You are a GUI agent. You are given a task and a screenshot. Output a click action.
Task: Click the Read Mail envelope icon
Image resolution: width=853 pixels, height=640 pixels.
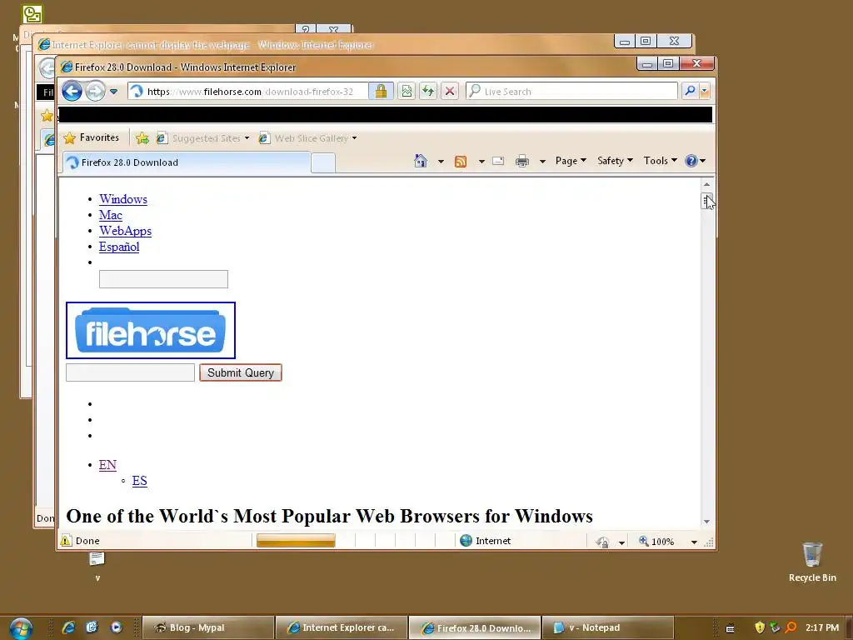point(498,161)
